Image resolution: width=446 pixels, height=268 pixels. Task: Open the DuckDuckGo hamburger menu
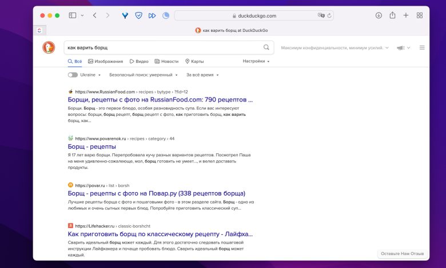[422, 48]
